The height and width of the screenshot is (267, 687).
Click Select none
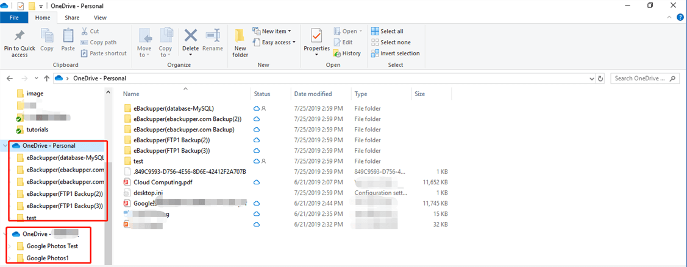[x=391, y=43]
